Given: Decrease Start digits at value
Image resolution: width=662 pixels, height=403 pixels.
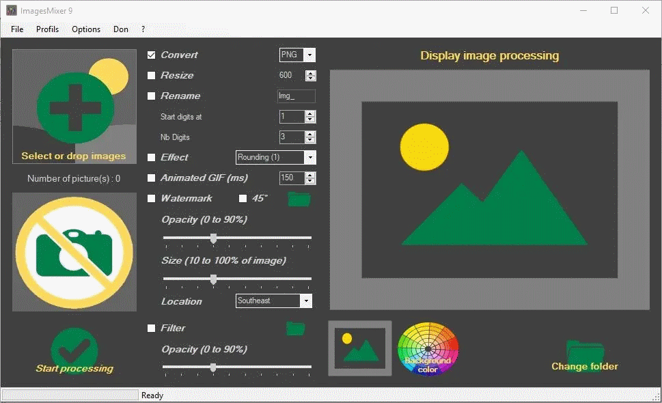Looking at the screenshot, I should coord(310,120).
